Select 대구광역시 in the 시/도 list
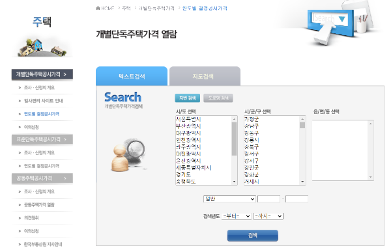 [x=203, y=133]
